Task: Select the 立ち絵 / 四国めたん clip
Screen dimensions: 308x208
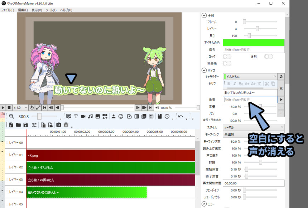Action: coord(111,180)
